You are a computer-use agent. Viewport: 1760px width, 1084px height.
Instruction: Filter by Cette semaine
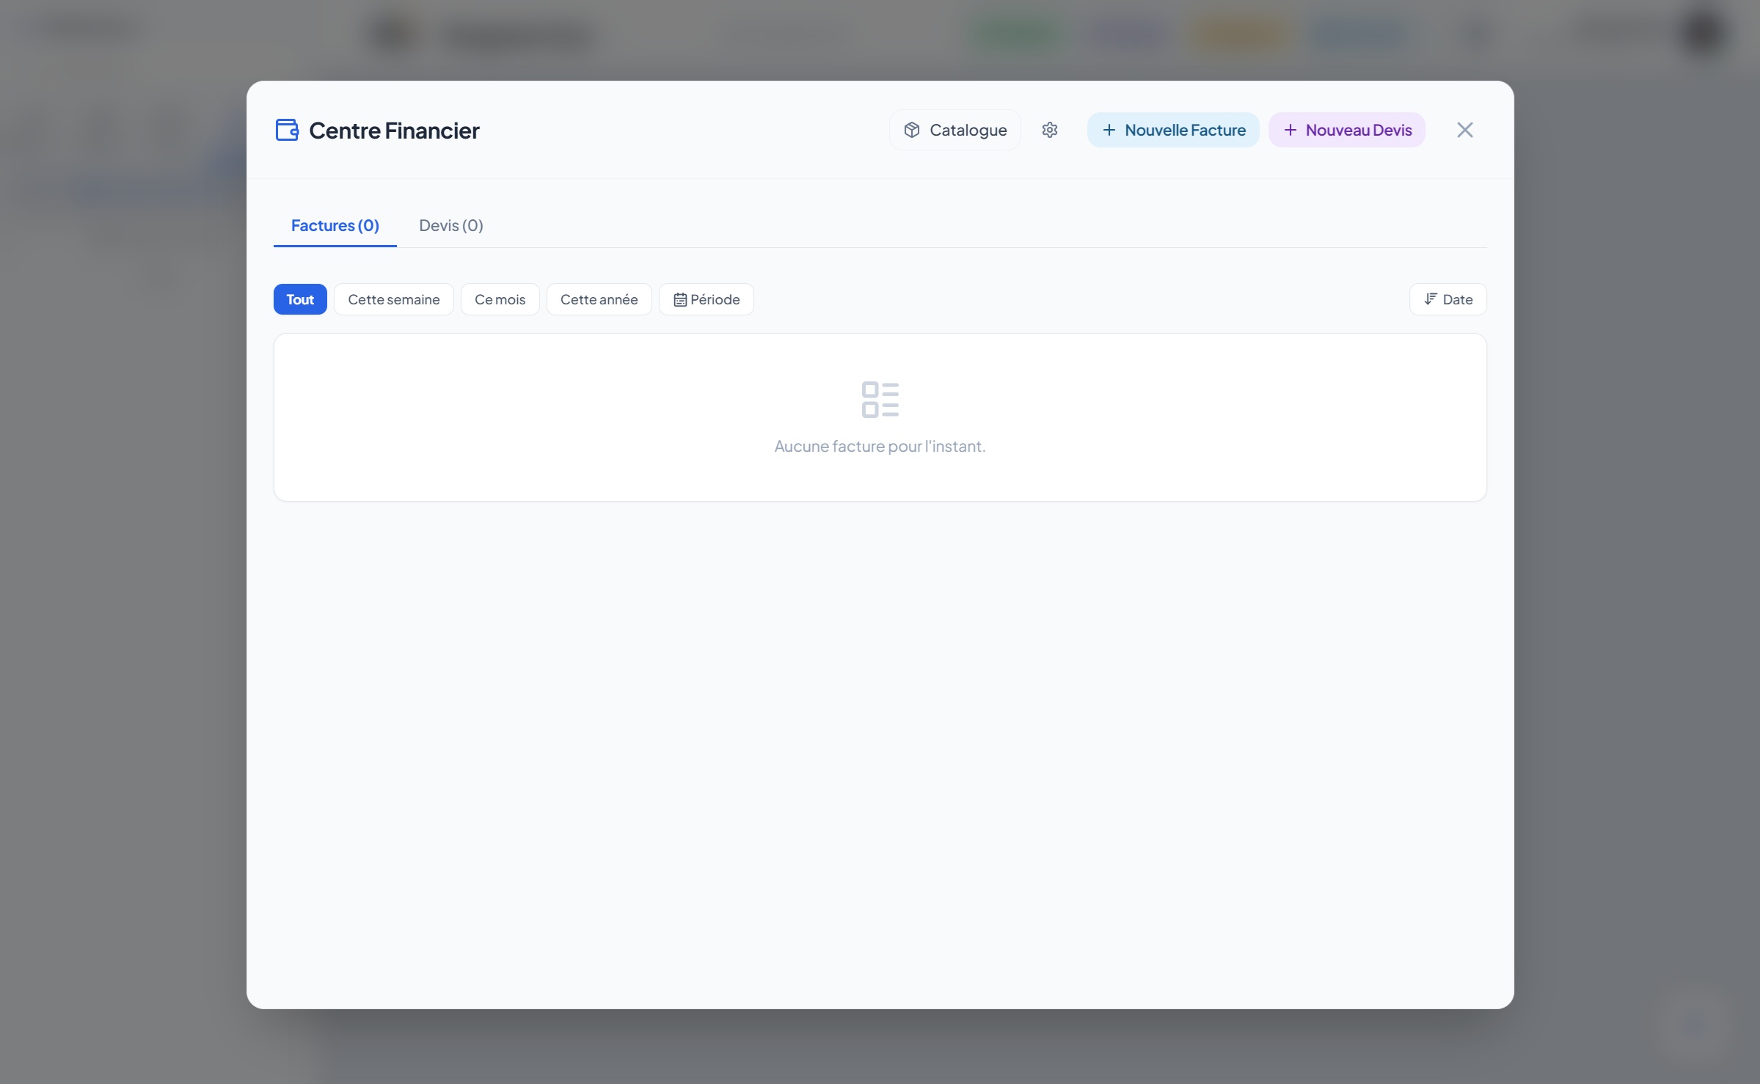[393, 299]
